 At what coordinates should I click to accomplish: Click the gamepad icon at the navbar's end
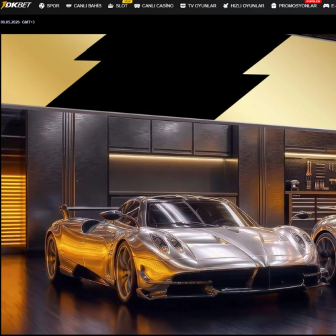(326, 6)
